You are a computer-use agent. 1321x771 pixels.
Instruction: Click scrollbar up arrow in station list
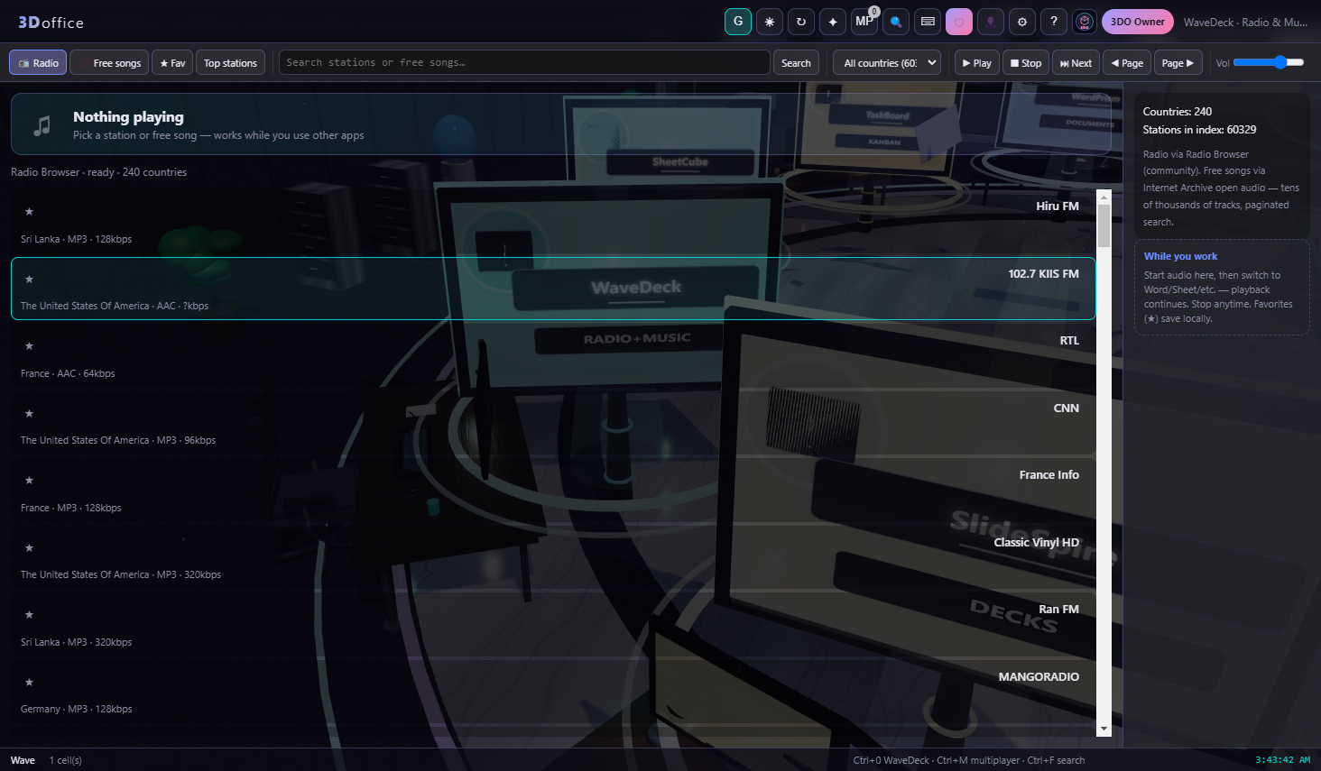click(x=1104, y=197)
